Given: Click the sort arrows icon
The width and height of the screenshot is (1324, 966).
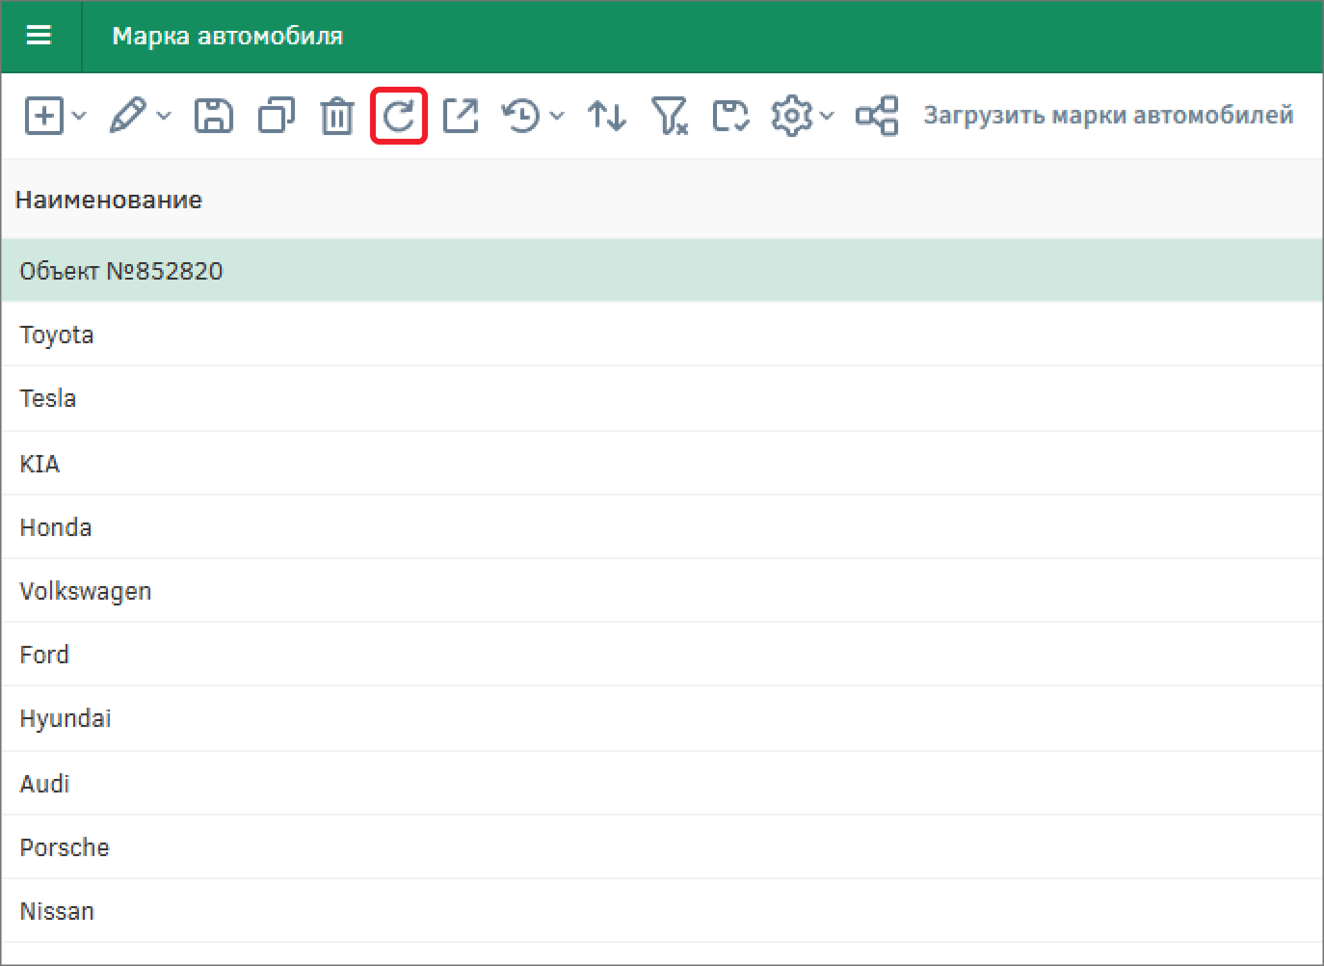Looking at the screenshot, I should [607, 116].
